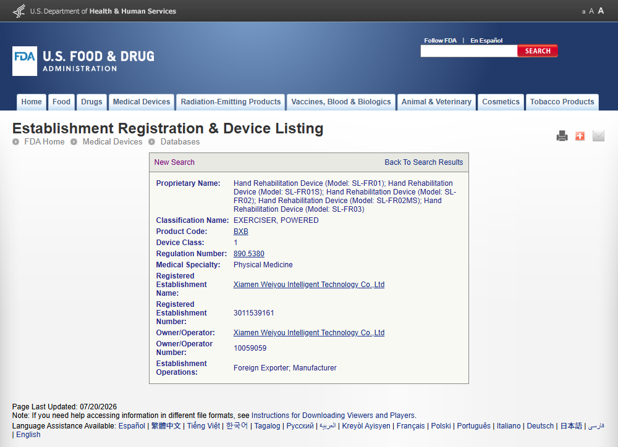Click 'Page Last Updated: 07/20/2026' text
The width and height of the screenshot is (618, 447).
pyautogui.click(x=65, y=406)
